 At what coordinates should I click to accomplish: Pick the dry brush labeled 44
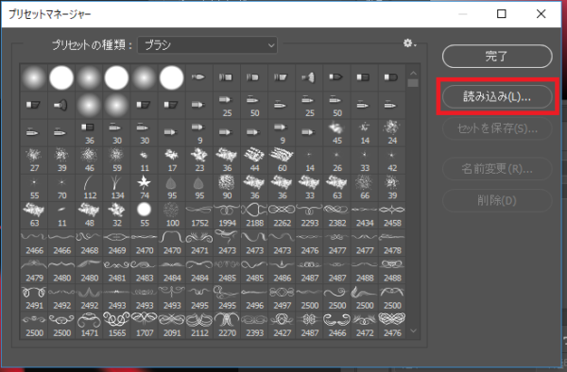254,161
